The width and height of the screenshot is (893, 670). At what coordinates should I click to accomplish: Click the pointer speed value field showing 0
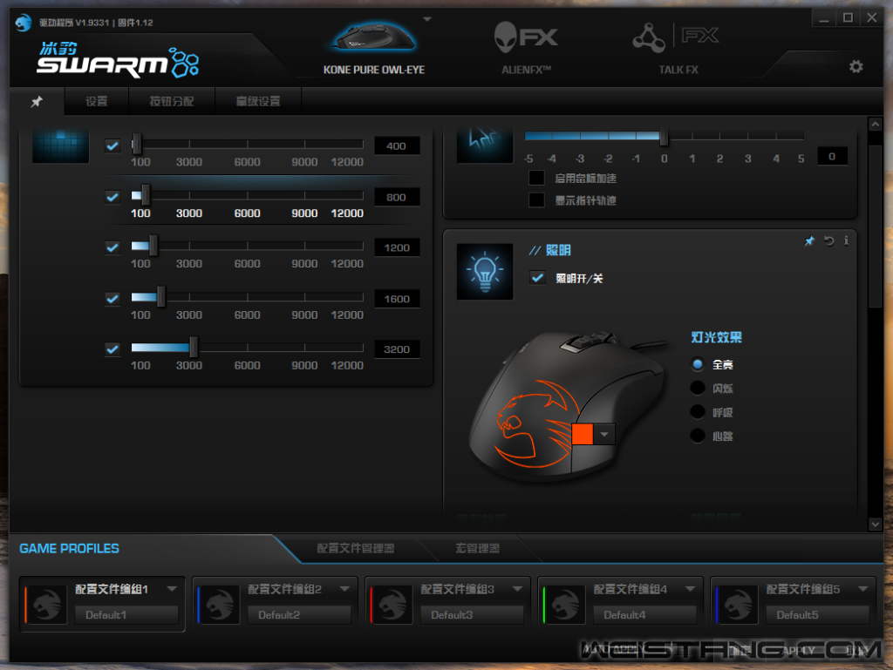(832, 157)
